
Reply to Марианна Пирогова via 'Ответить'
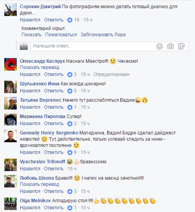pyautogui.click(x=54, y=124)
